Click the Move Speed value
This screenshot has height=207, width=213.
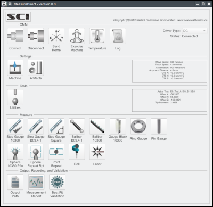pyautogui.click(x=176, y=62)
